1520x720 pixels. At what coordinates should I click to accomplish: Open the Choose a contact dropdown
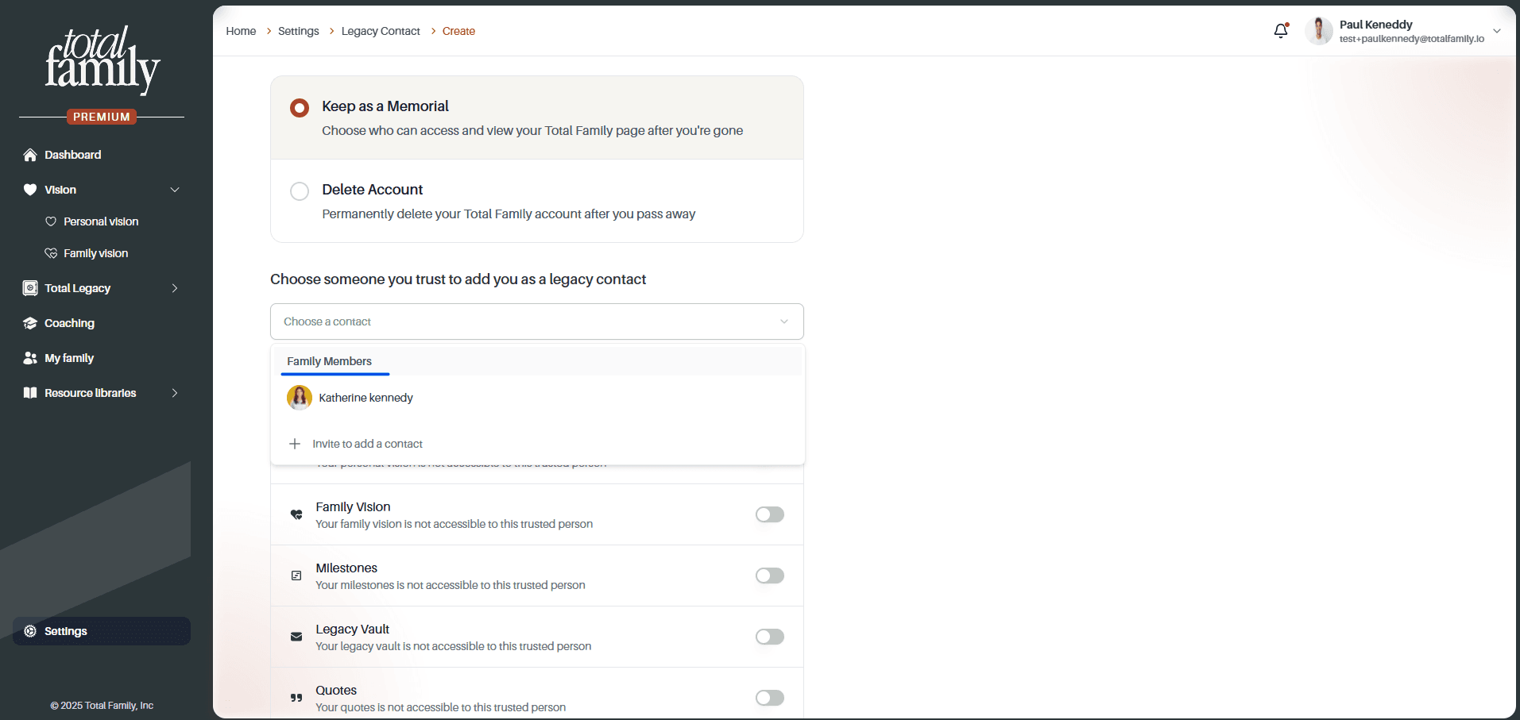click(537, 321)
